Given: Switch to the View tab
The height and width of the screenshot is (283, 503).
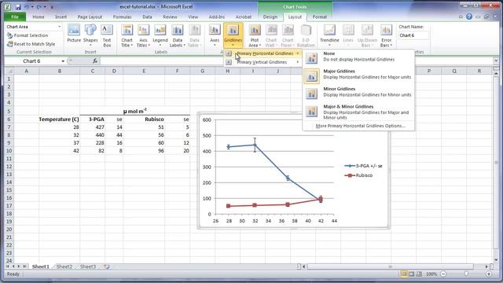Looking at the screenshot, I should [193, 17].
